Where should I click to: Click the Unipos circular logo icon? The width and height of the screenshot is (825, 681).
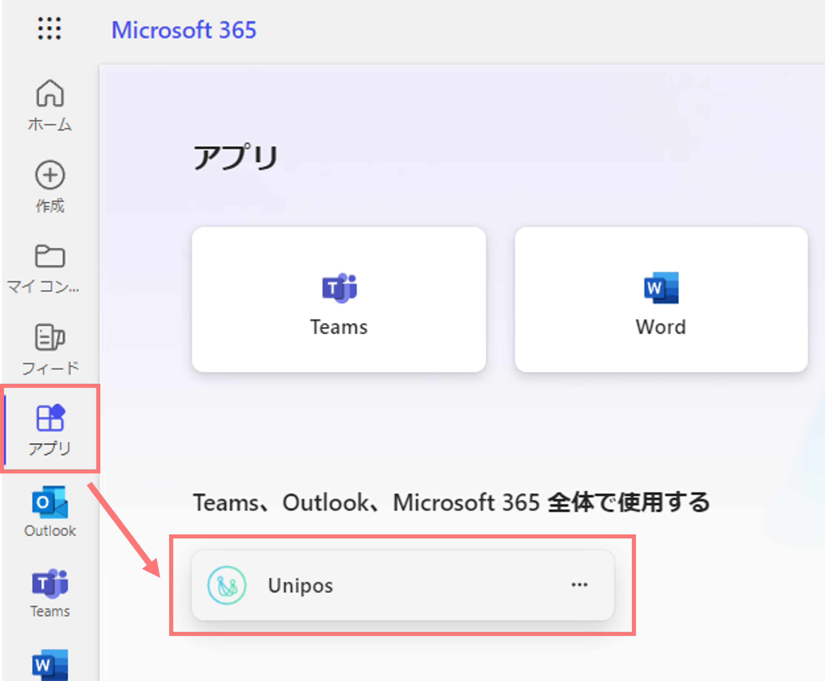pyautogui.click(x=227, y=585)
